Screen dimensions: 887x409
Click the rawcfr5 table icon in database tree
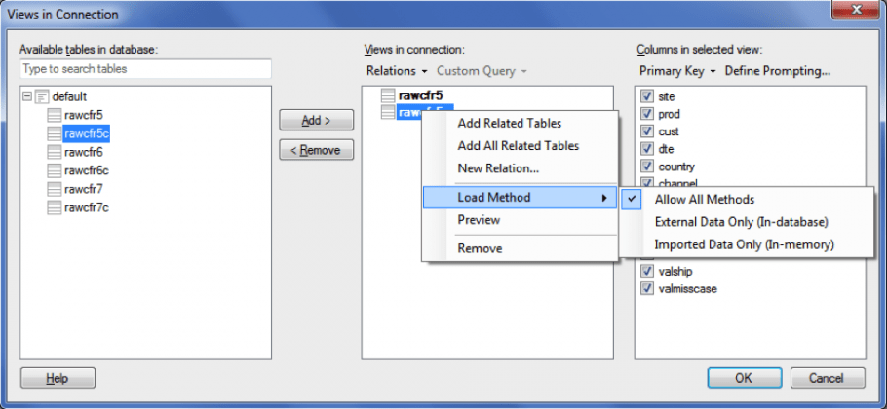(55, 115)
